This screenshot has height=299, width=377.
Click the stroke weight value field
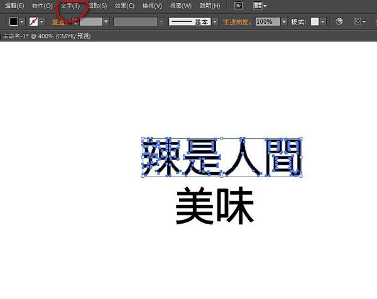[x=90, y=21]
